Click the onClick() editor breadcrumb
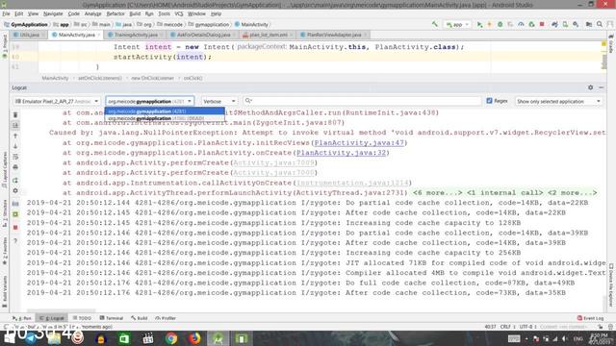Image resolution: width=616 pixels, height=346 pixels. (192, 78)
